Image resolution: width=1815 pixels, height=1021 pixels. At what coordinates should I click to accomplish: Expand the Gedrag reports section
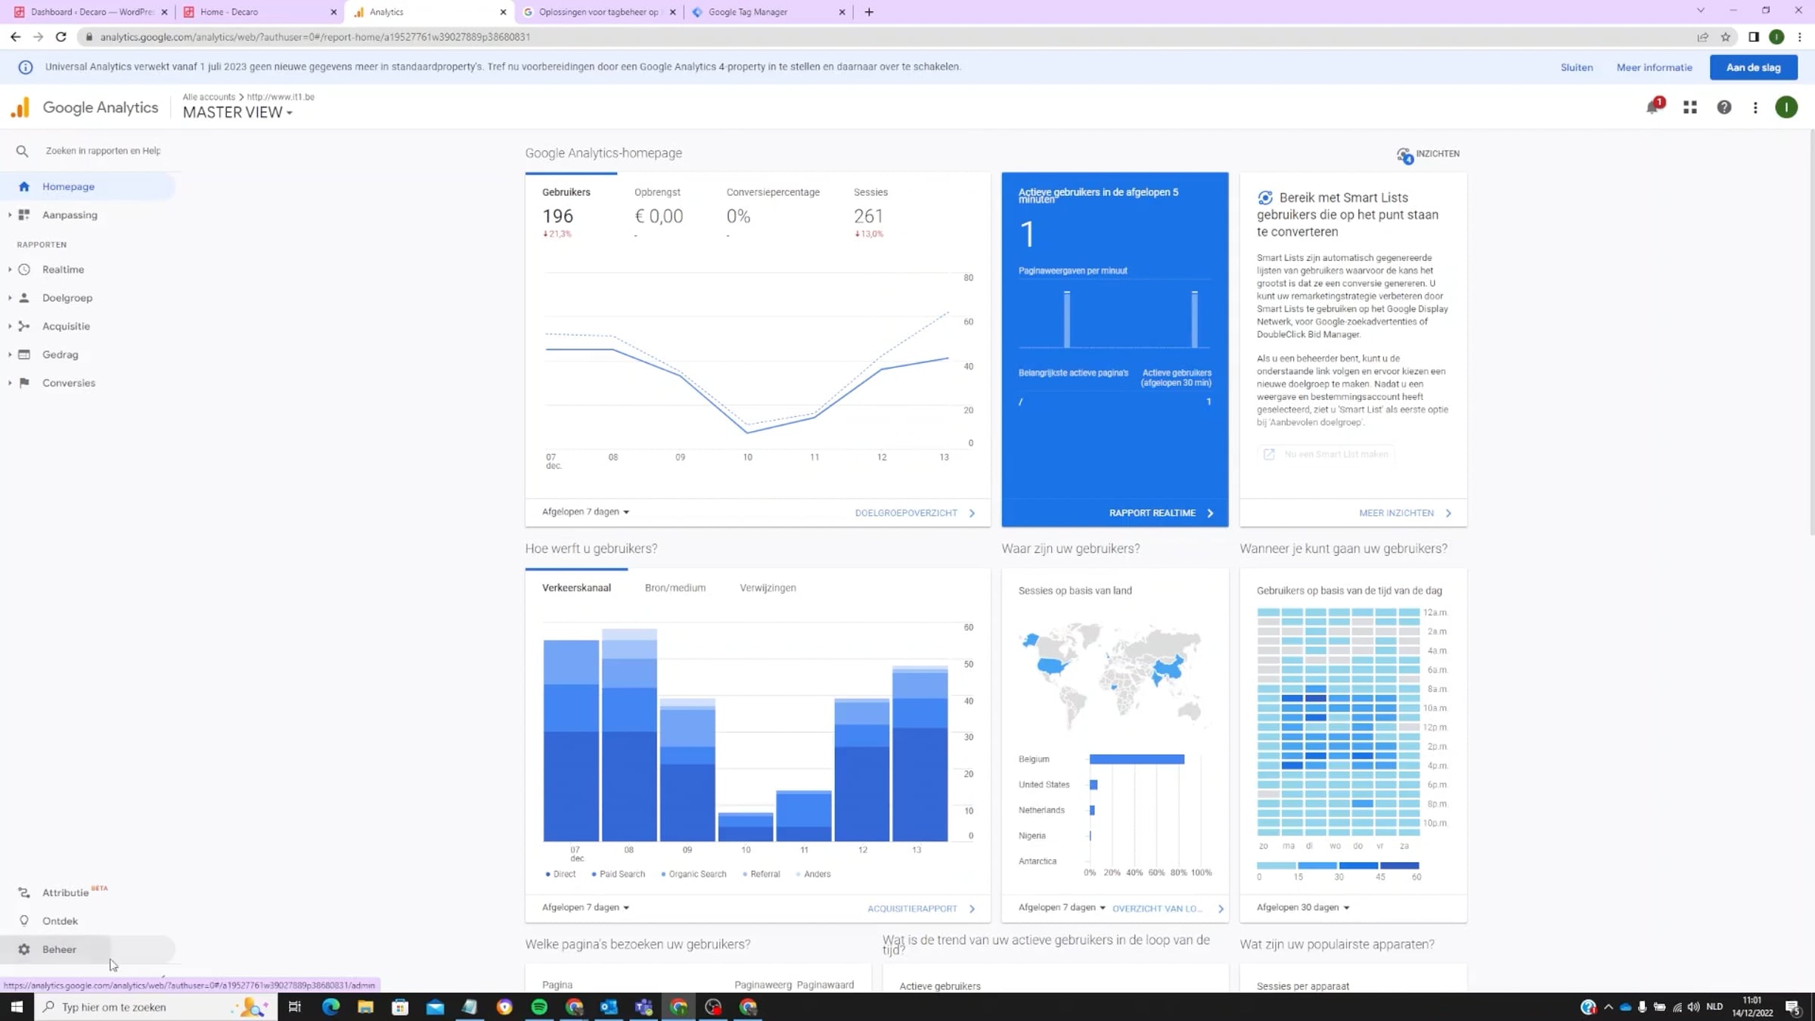10,355
